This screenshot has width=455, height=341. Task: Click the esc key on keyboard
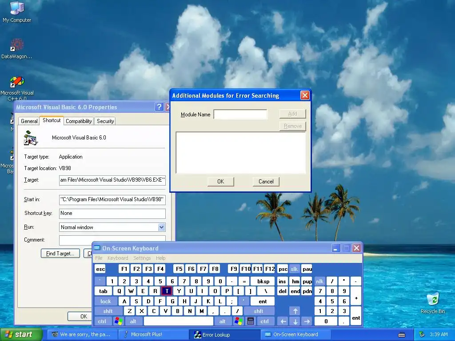click(100, 269)
